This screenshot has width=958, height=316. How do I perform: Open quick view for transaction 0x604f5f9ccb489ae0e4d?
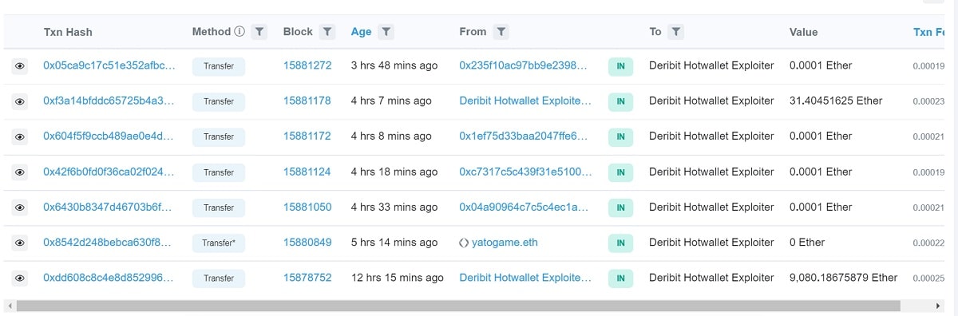[20, 136]
